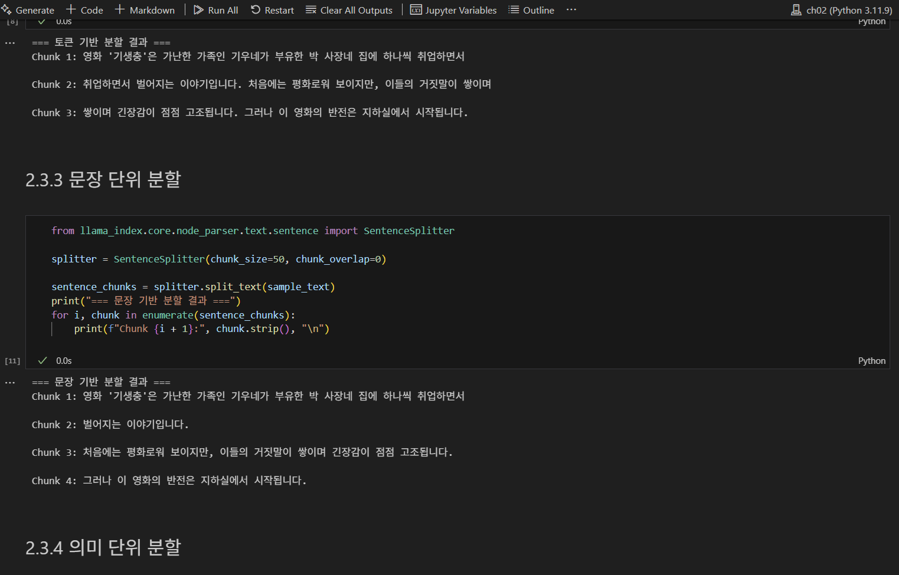The image size is (899, 575).
Task: Click 0.0s execution time of cell 11
Action: 64,361
